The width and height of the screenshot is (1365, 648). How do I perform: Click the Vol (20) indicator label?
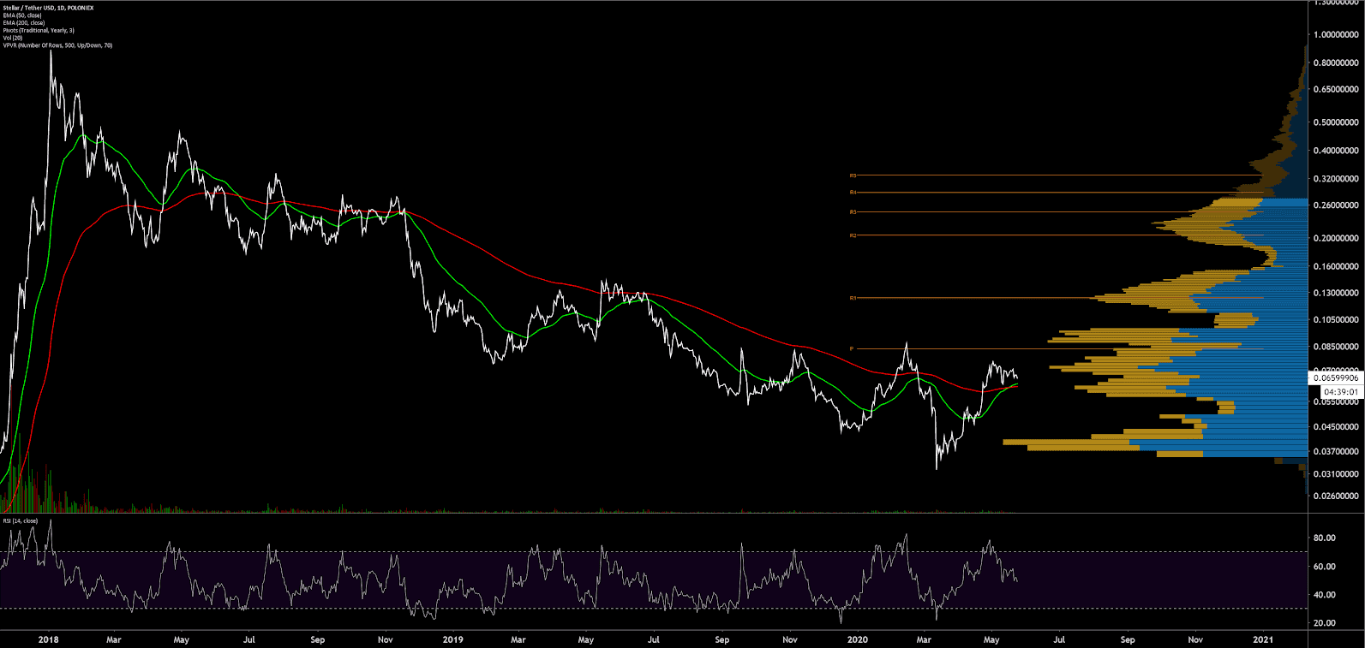(x=13, y=38)
